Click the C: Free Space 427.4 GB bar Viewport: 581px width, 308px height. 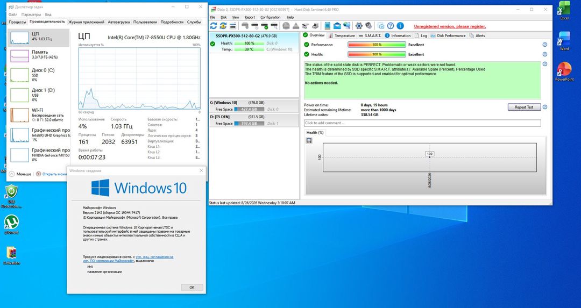[x=249, y=109]
